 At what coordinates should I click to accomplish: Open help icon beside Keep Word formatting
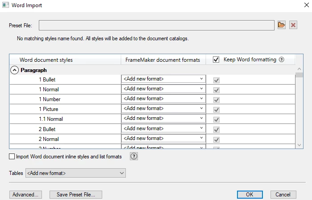click(x=281, y=60)
